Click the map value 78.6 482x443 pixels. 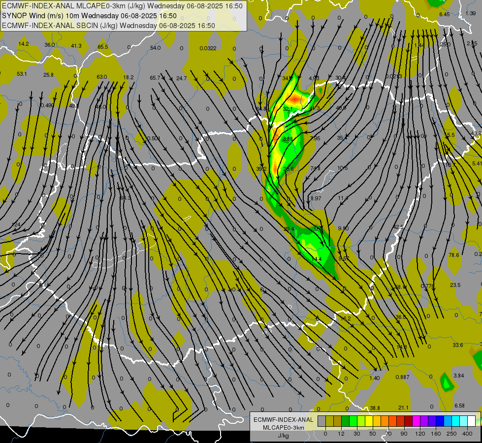click(x=454, y=255)
